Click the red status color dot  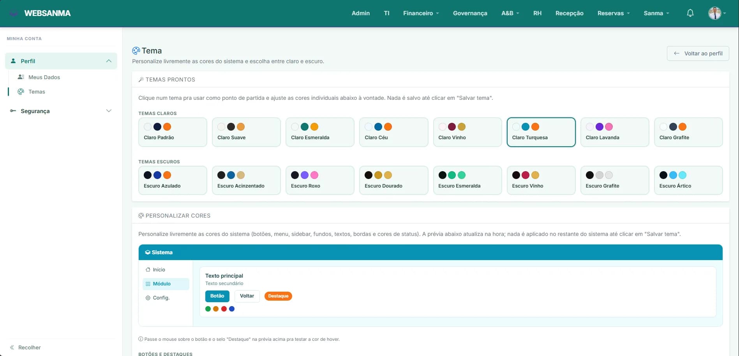point(224,309)
